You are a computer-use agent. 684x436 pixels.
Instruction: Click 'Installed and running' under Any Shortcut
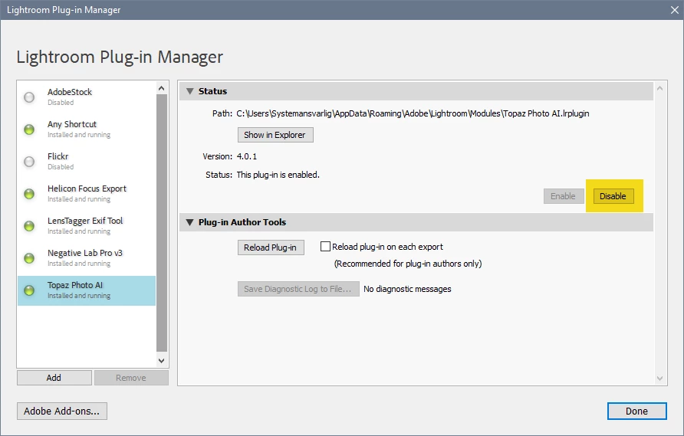point(79,135)
